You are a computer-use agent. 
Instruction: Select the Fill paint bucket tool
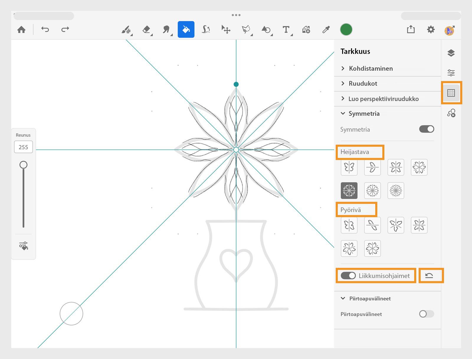tap(186, 29)
